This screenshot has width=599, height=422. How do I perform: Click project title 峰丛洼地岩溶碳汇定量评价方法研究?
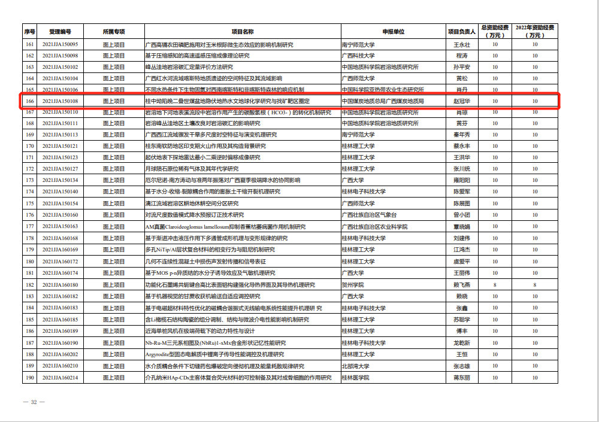click(x=189, y=67)
